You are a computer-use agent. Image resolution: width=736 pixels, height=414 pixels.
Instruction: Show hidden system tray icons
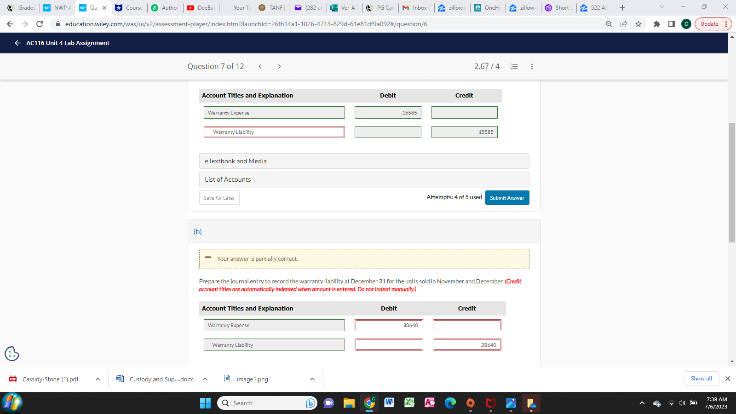click(x=642, y=403)
